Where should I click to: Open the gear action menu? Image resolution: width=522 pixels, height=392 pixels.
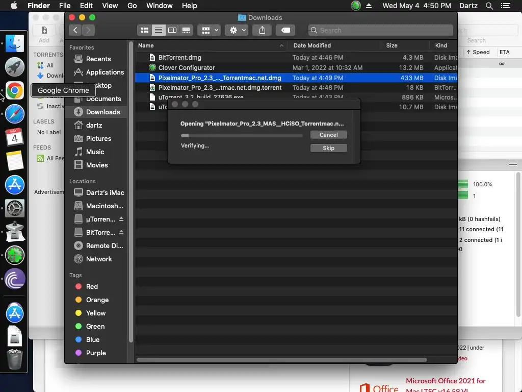[x=237, y=30]
